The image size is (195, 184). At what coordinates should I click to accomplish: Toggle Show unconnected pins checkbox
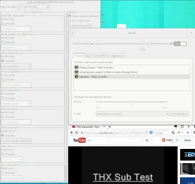point(69,16)
